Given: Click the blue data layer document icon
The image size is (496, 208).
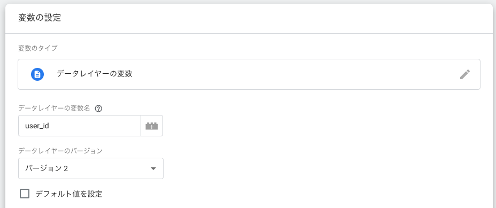Looking at the screenshot, I should (x=37, y=74).
